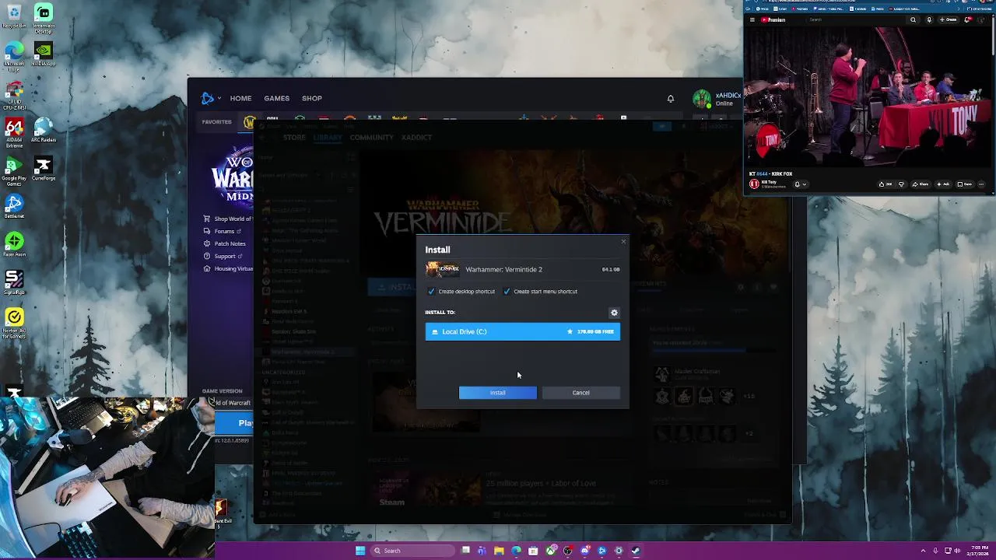Open Norton 360 for Gamers desktop icon
This screenshot has width=996, height=560.
pyautogui.click(x=14, y=322)
